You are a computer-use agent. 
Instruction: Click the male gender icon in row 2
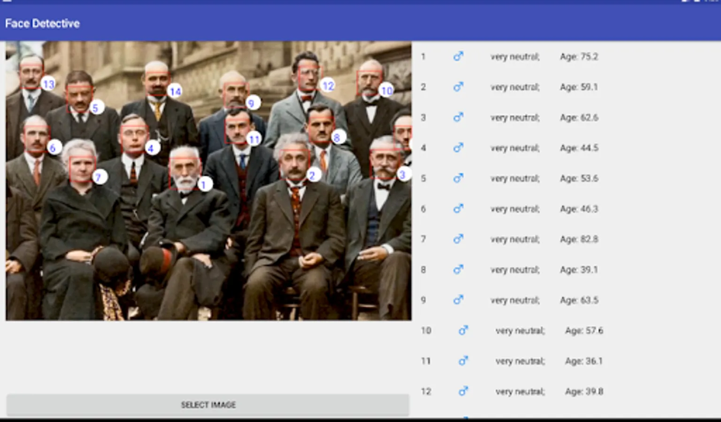click(458, 87)
